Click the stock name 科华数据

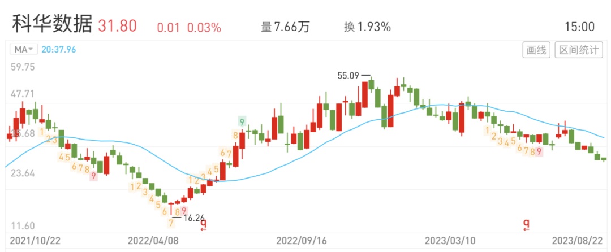[x=52, y=26]
